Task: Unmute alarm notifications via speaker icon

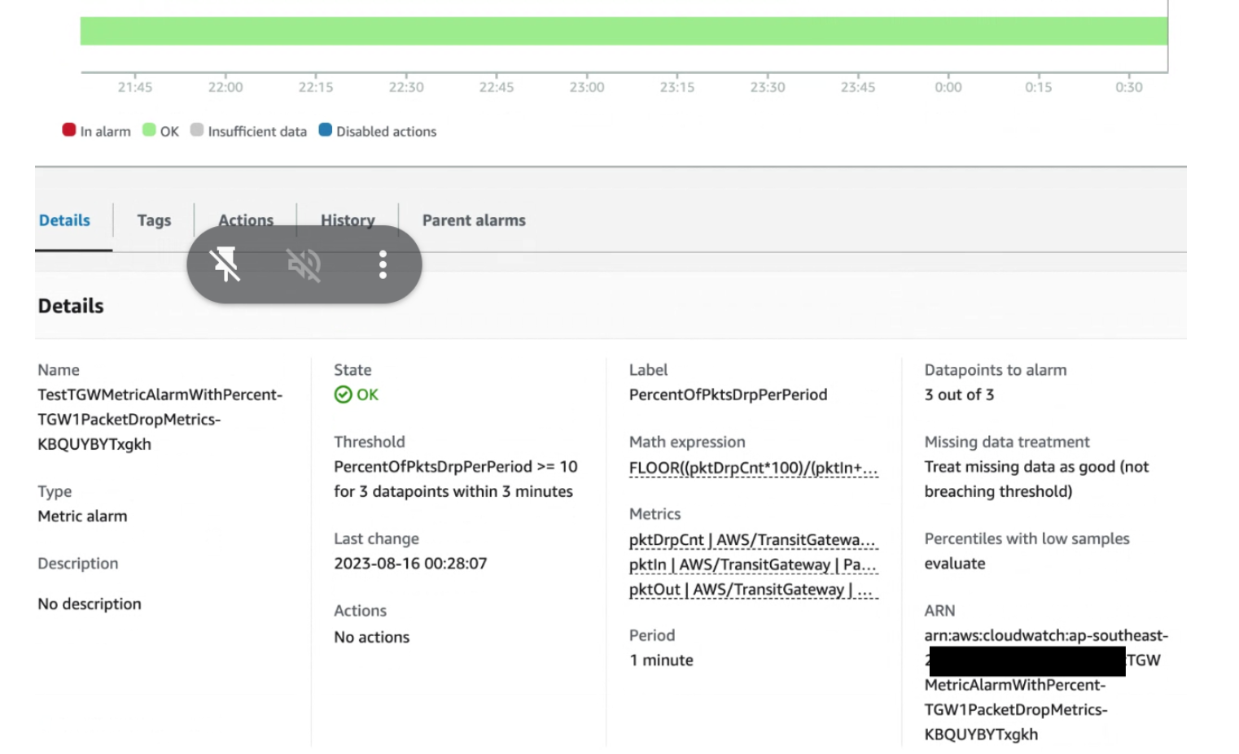Action: click(x=304, y=264)
